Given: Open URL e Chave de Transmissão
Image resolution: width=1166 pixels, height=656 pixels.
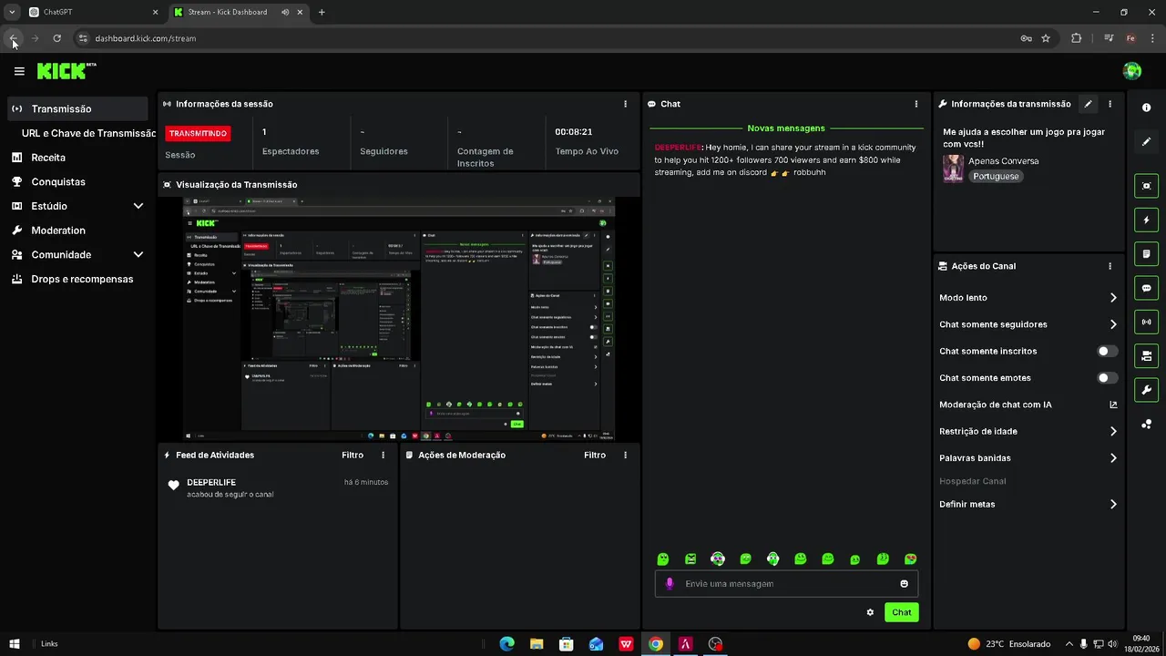Looking at the screenshot, I should tap(88, 133).
